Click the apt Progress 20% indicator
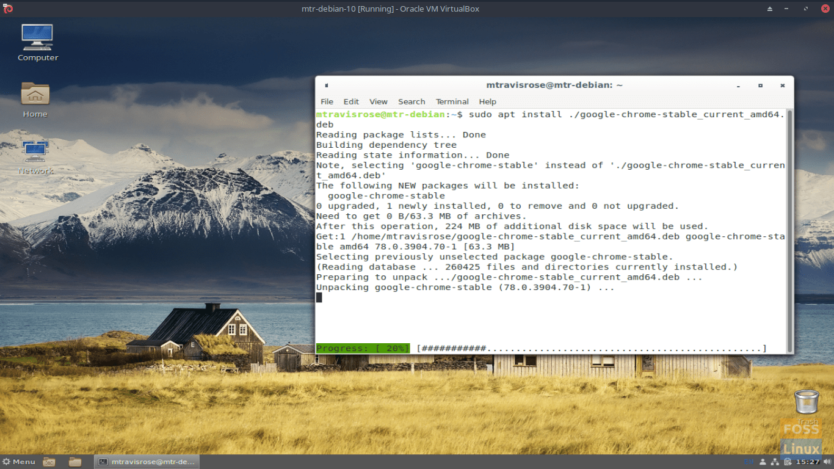This screenshot has width=834, height=469. (x=363, y=348)
